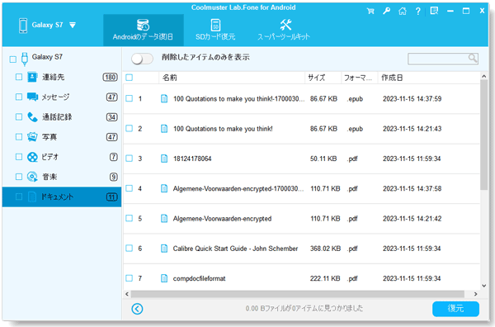
Task: Check the 写真 checkbox
Action: 19,137
